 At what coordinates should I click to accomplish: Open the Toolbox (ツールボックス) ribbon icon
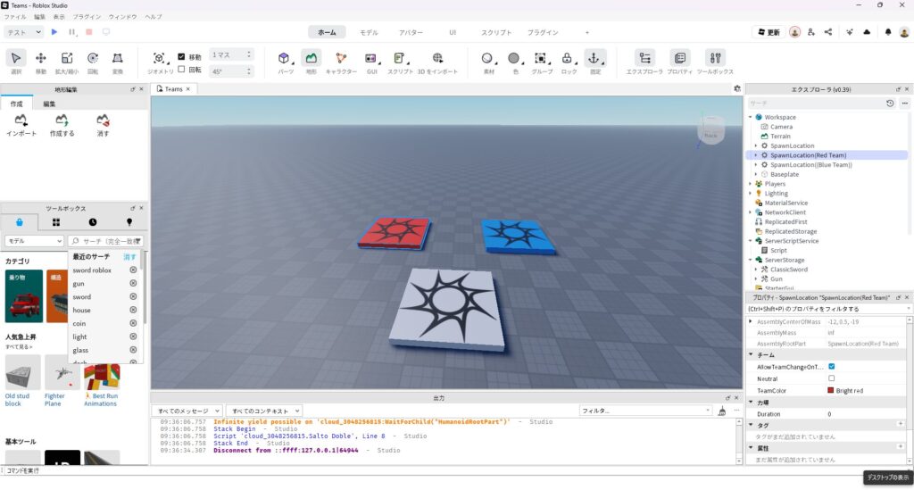point(715,58)
